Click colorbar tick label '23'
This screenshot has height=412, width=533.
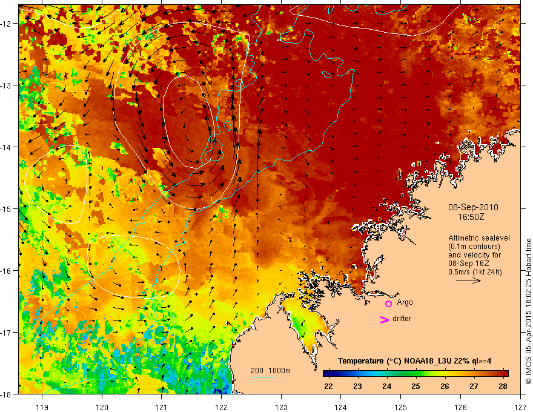(x=357, y=387)
